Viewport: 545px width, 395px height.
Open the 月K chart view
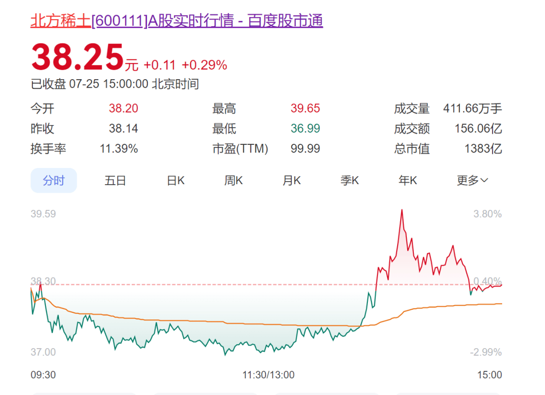pos(292,180)
